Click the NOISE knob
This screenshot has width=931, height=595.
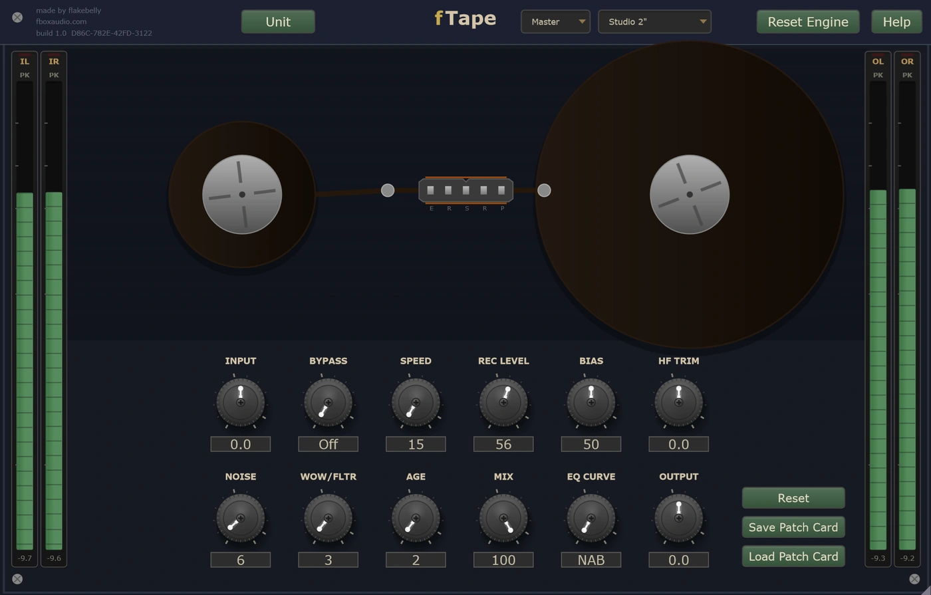241,518
